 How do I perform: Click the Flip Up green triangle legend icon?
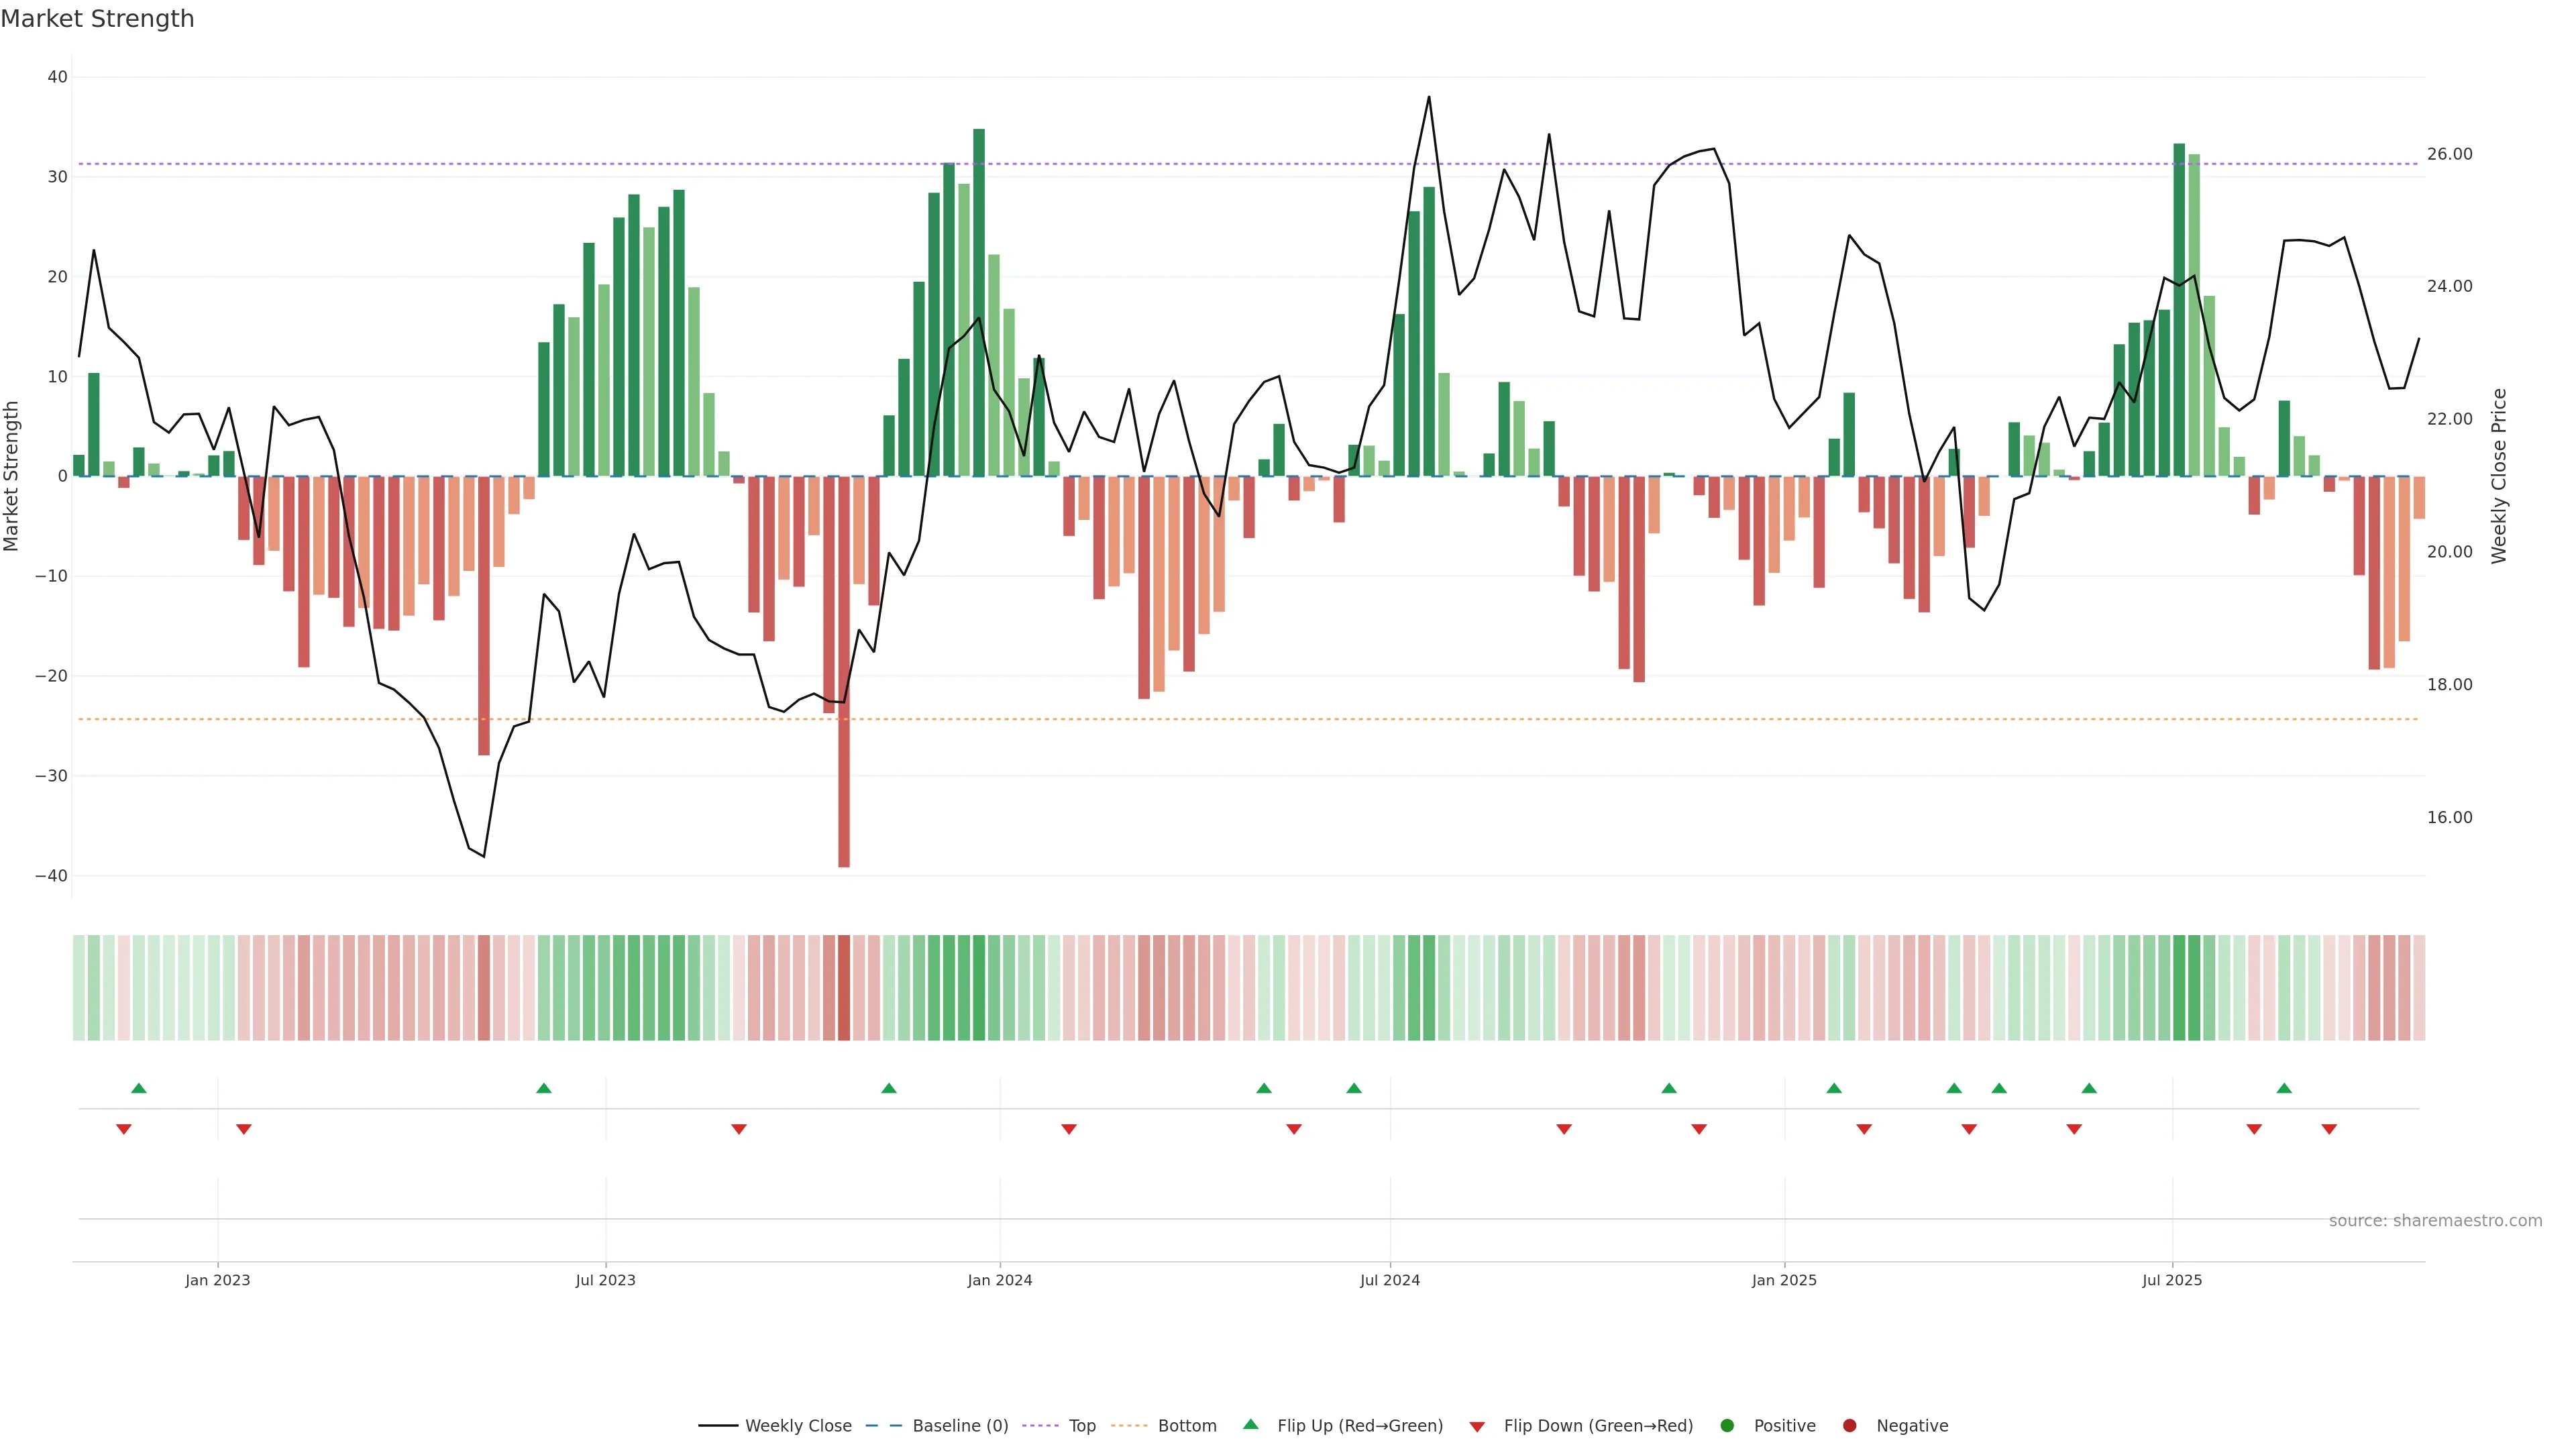click(1250, 1424)
